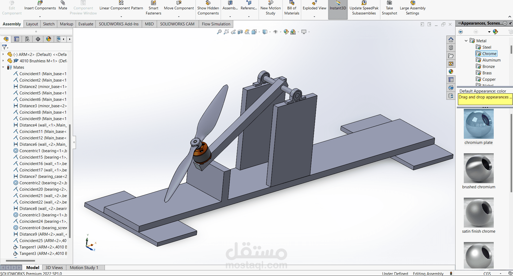The height and width of the screenshot is (276, 513).
Task: Go back in the Appearances pane
Action: pyautogui.click(x=461, y=32)
